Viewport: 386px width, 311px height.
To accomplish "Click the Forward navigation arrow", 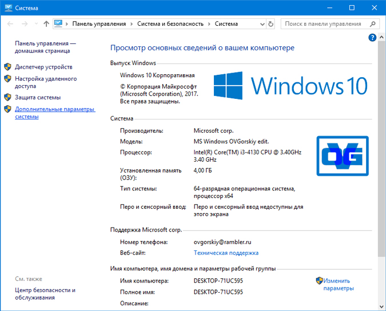I will pyautogui.click(x=25, y=24).
